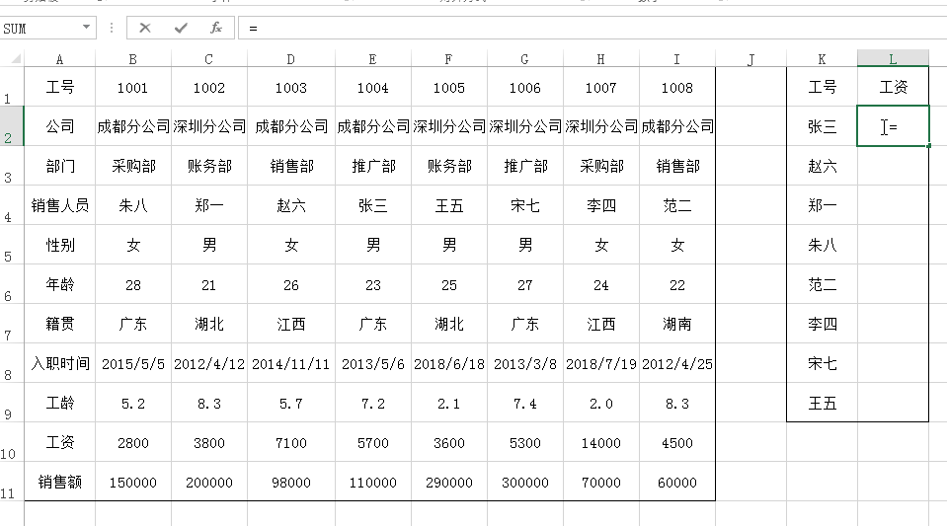Click empty salary cell beside 王五
This screenshot has height=526, width=947.
pyautogui.click(x=893, y=403)
